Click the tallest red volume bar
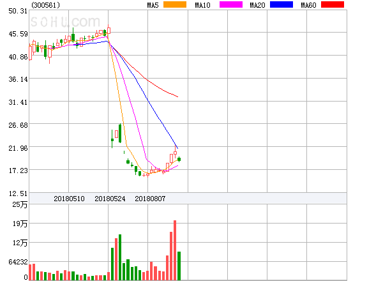 [x=175, y=250]
